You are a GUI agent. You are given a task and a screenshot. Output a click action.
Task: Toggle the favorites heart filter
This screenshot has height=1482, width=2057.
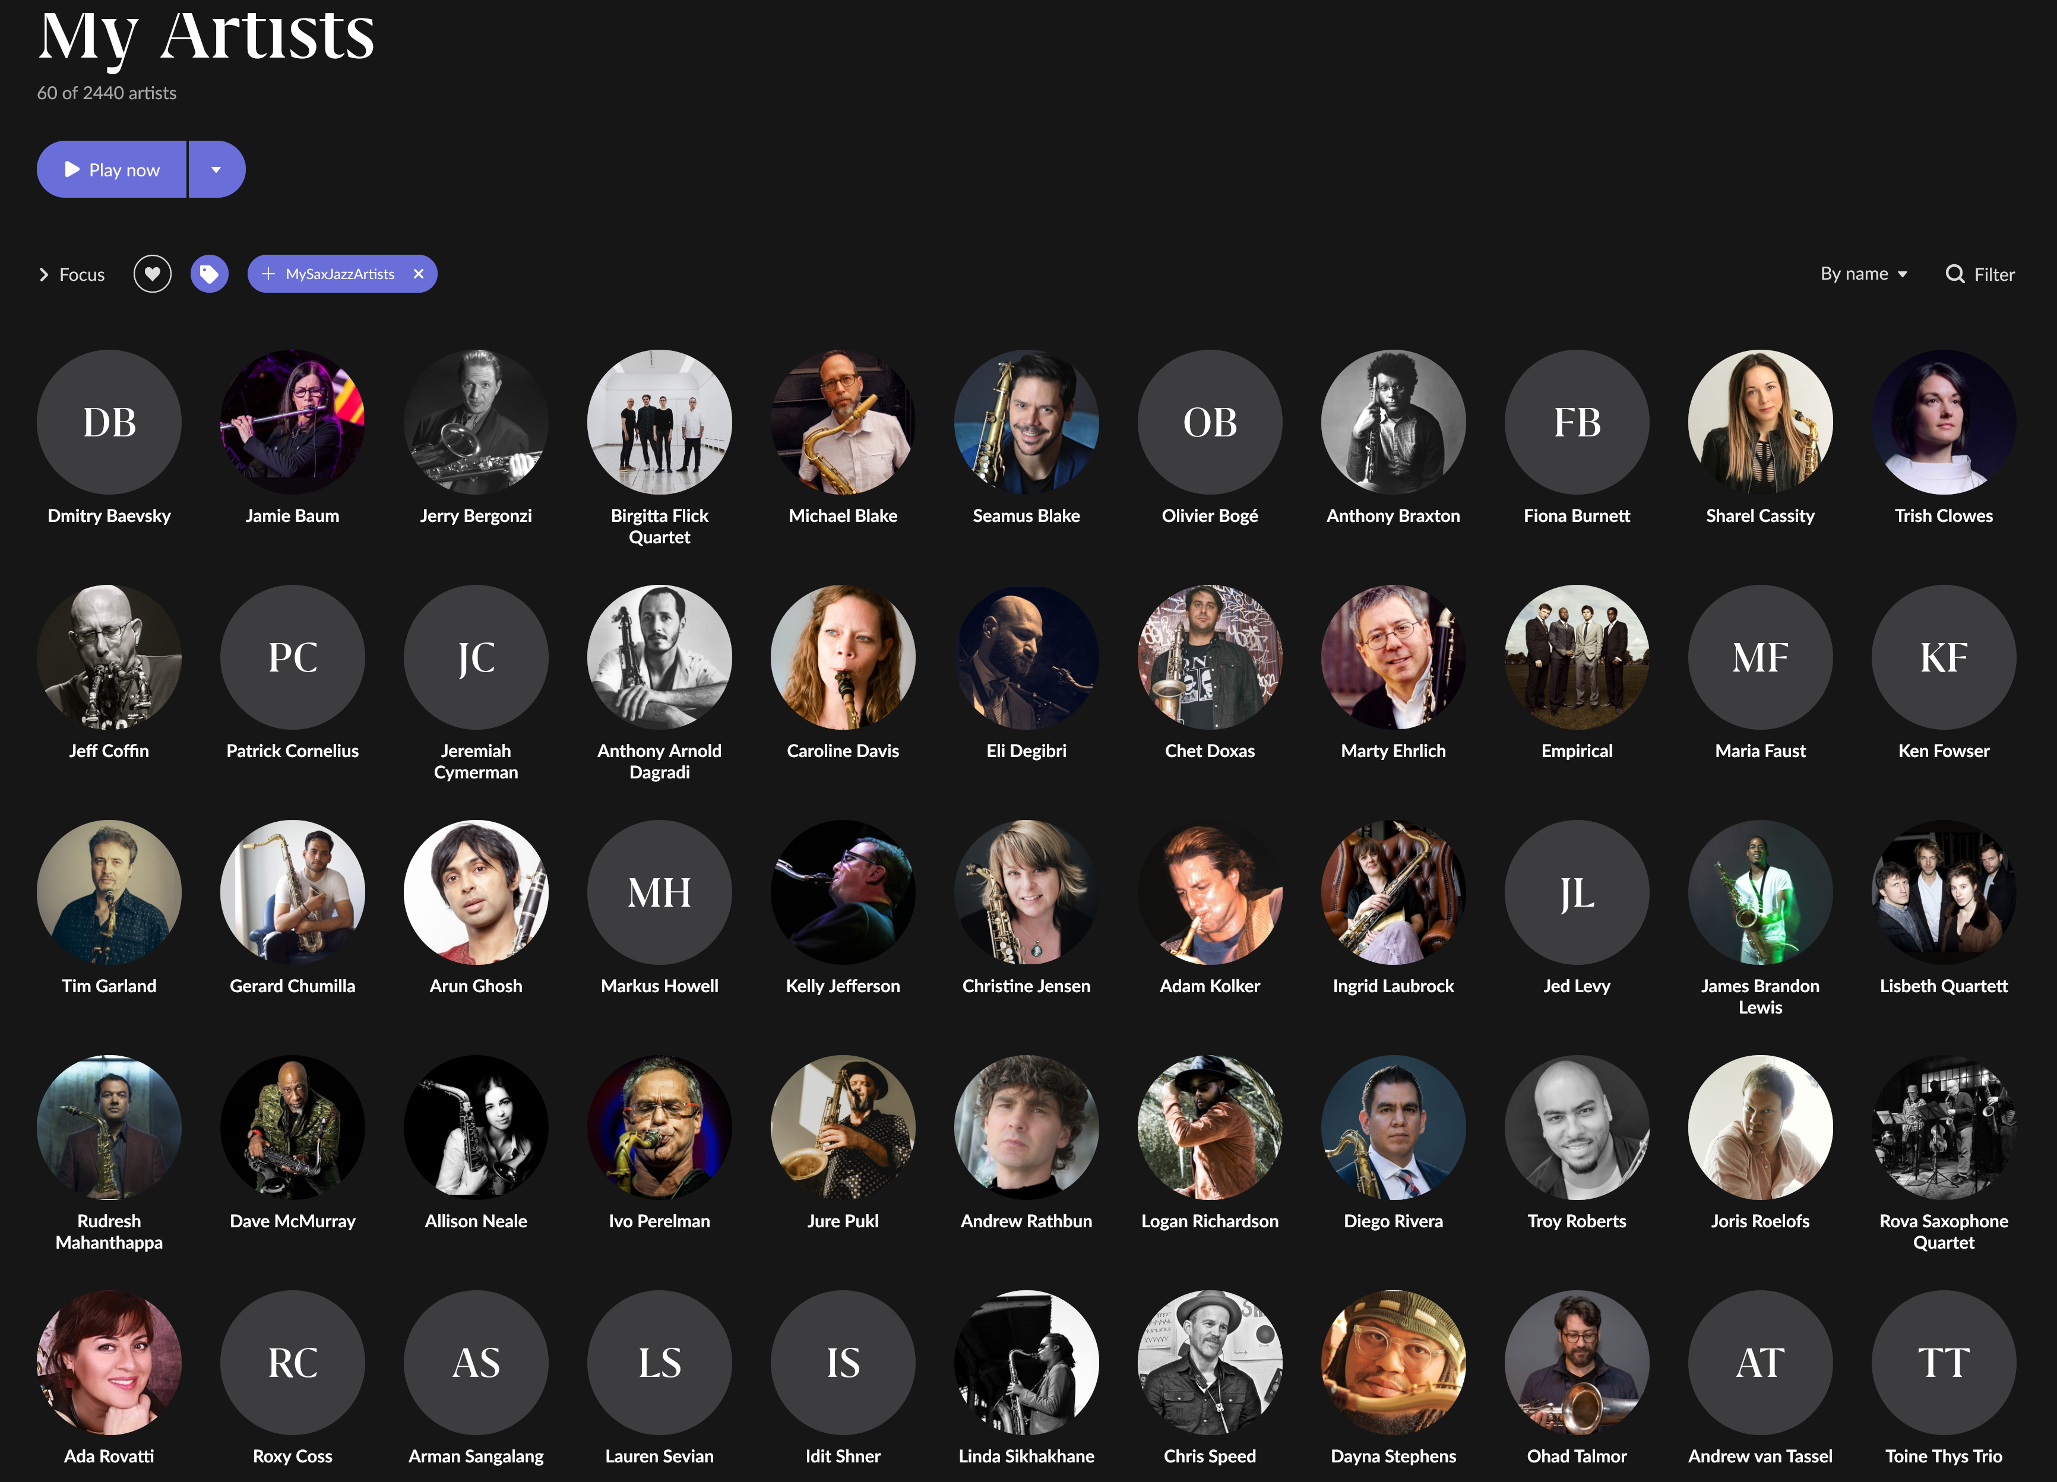(153, 274)
